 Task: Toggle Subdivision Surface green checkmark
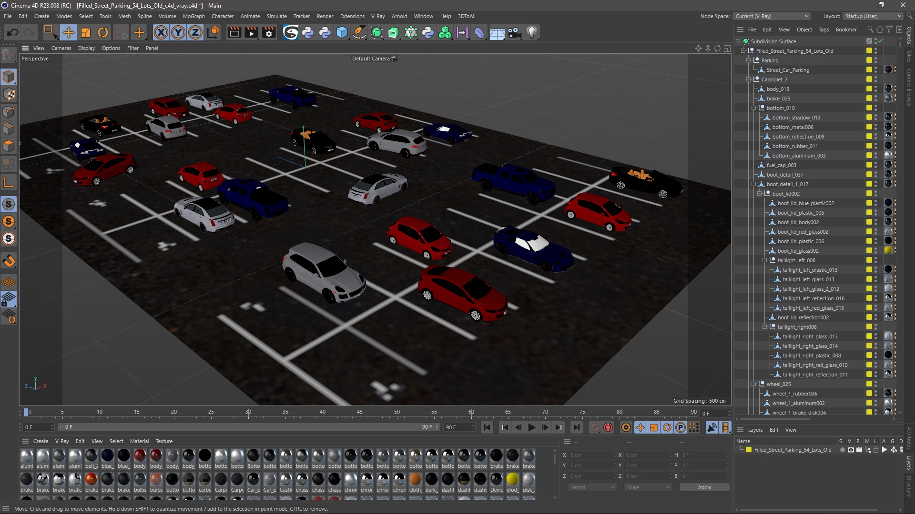(x=880, y=41)
